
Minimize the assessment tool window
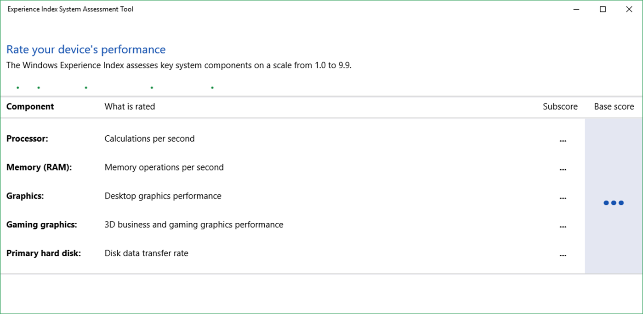[576, 9]
